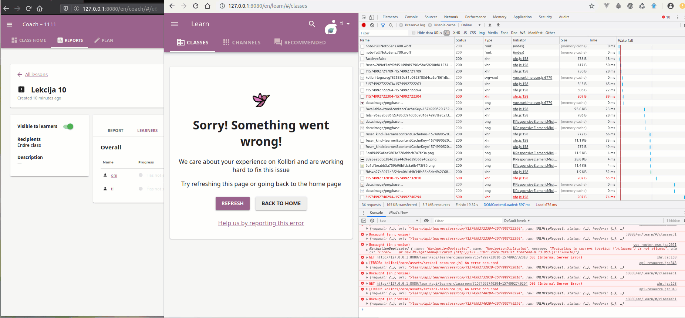This screenshot has width=685, height=318.
Task: Open the hamburger menu in Coach window
Action: click(10, 24)
